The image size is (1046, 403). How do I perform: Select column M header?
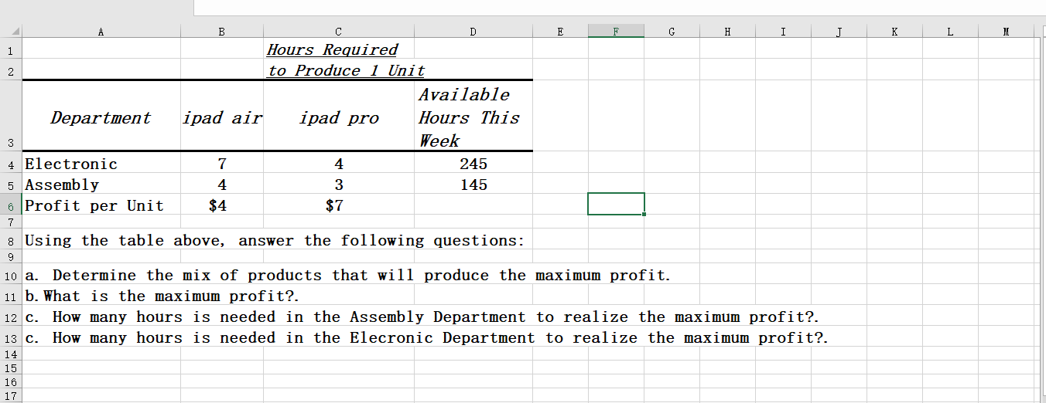point(1006,32)
